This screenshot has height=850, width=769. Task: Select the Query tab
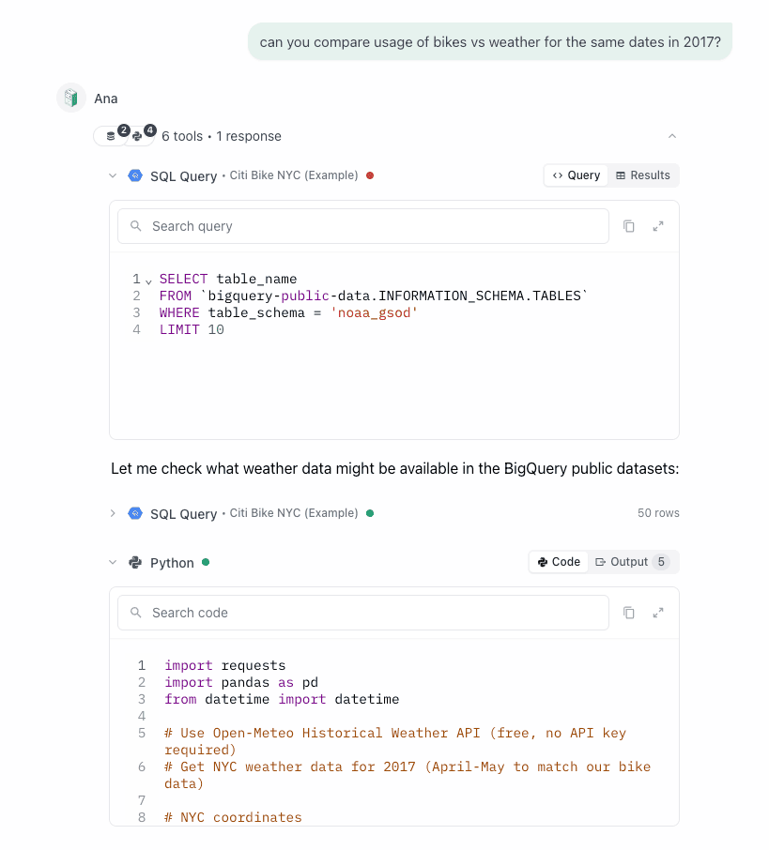tap(577, 175)
